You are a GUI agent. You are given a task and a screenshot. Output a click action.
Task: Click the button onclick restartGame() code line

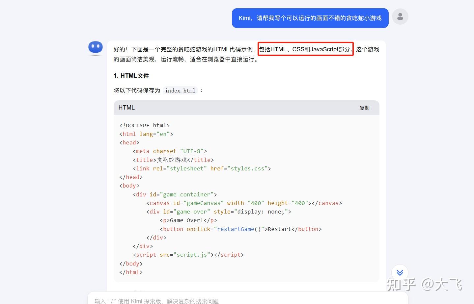(240, 229)
